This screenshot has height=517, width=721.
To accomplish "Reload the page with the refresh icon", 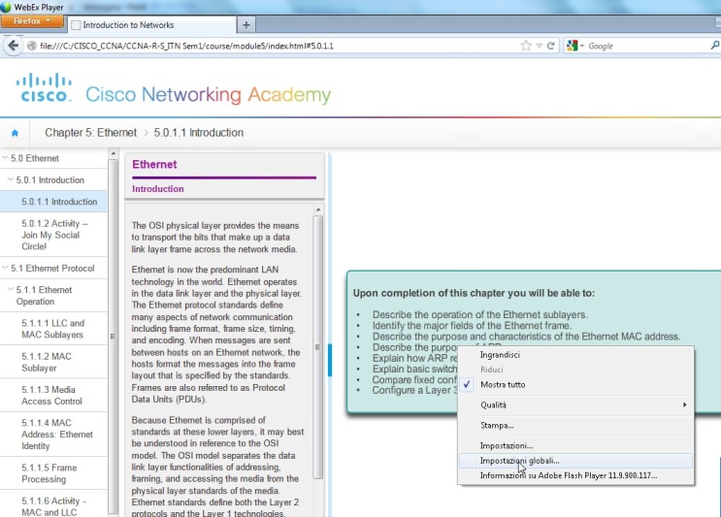I will point(550,46).
